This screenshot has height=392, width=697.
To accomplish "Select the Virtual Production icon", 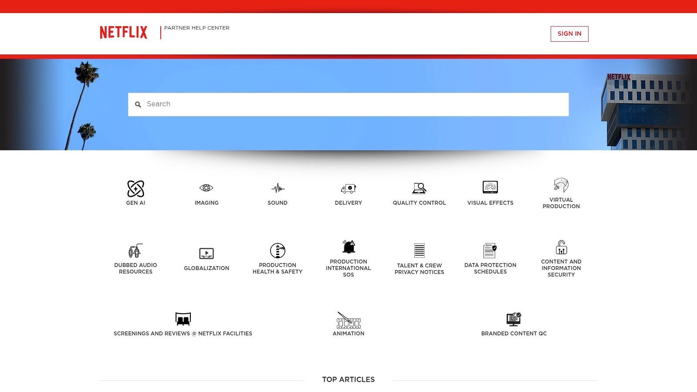I will click(561, 185).
